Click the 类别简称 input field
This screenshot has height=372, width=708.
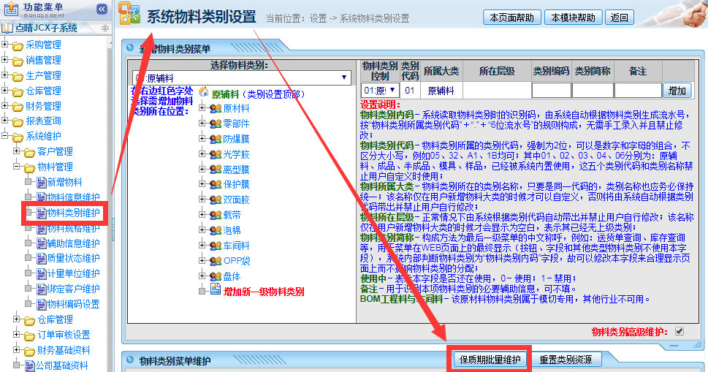593,91
